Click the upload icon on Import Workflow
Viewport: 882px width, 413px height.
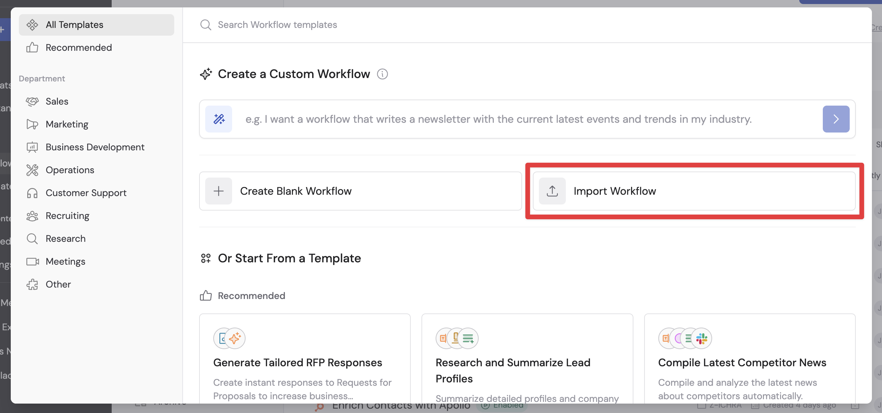pyautogui.click(x=552, y=191)
